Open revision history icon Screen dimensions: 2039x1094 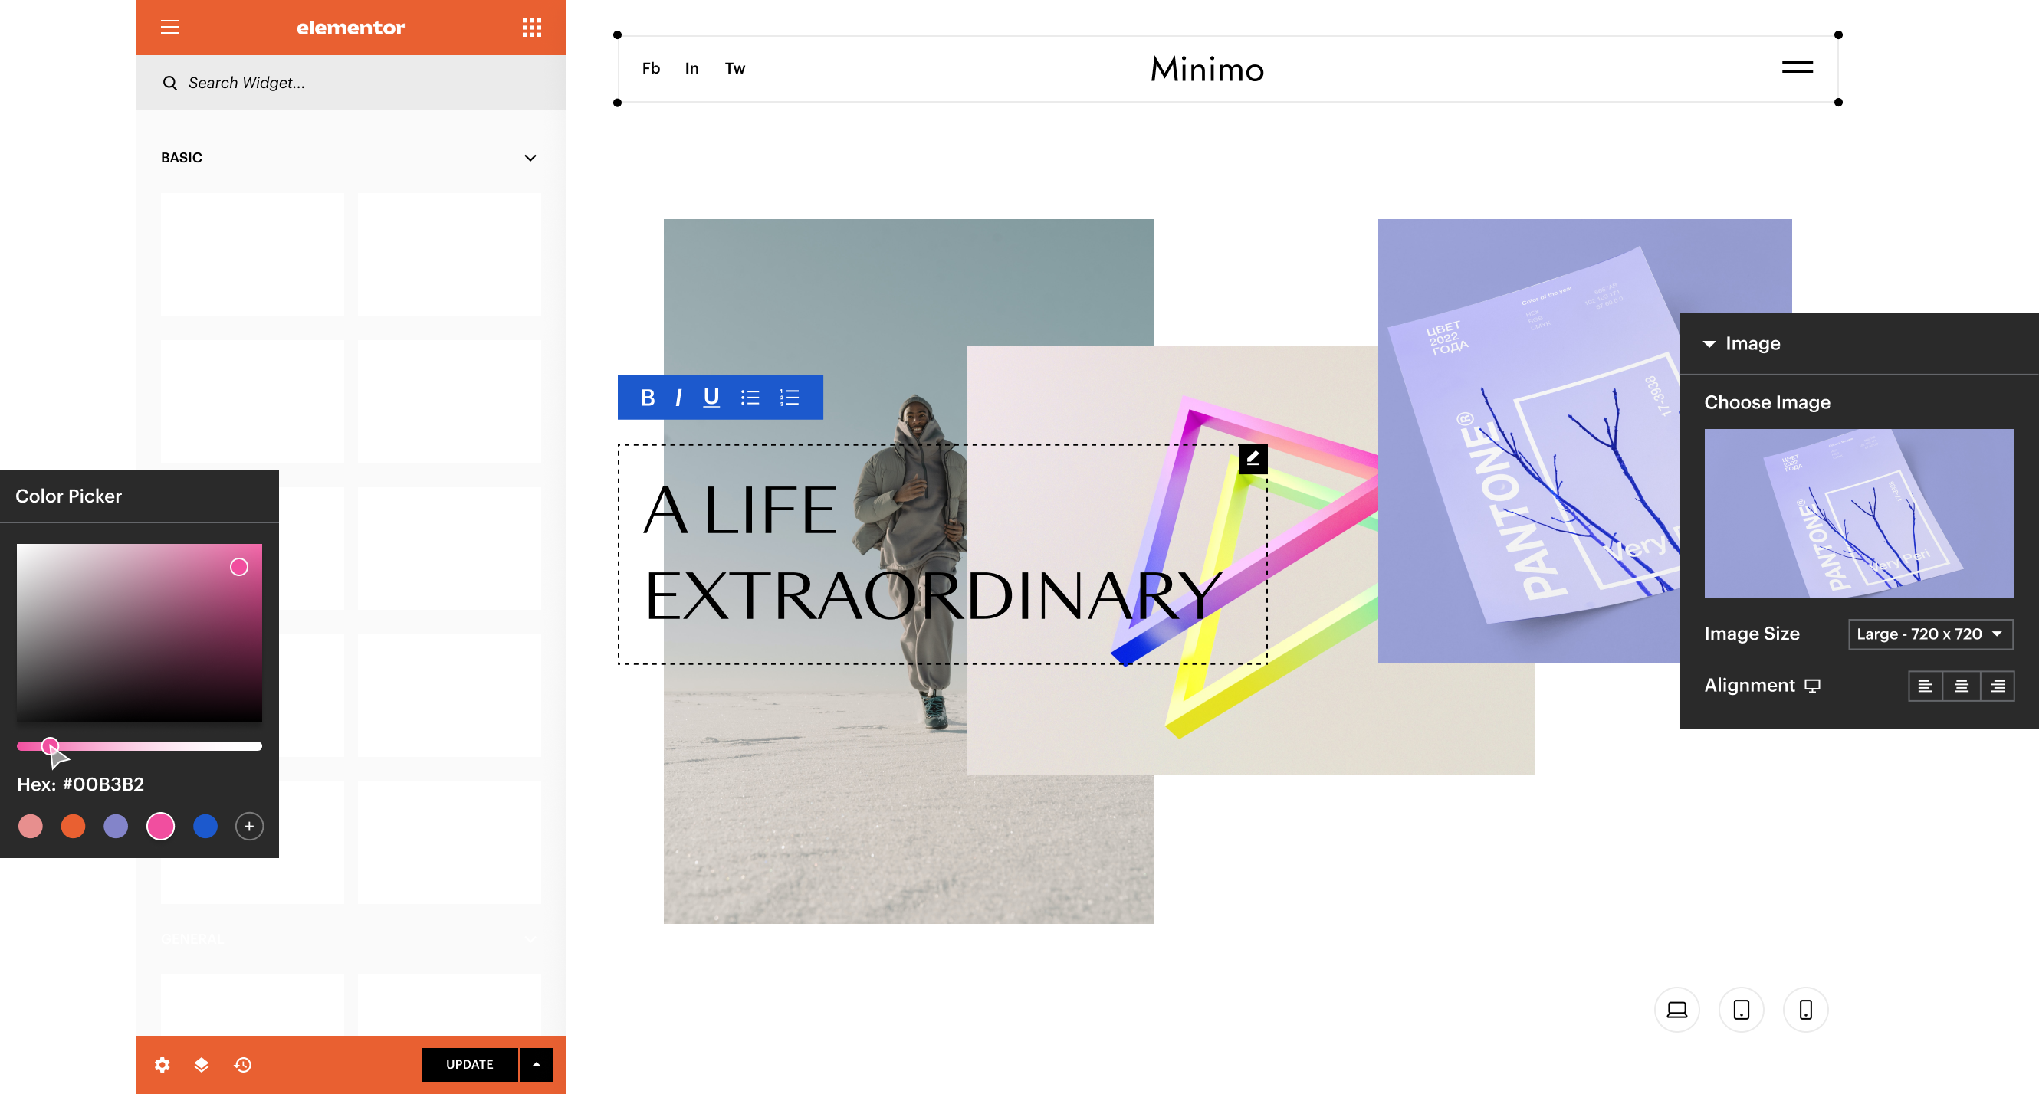pos(242,1065)
